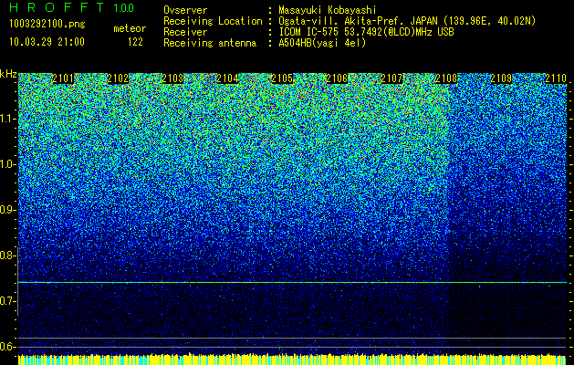This screenshot has width=574, height=365.
Task: Click the 2102 time marker
Action: [118, 78]
